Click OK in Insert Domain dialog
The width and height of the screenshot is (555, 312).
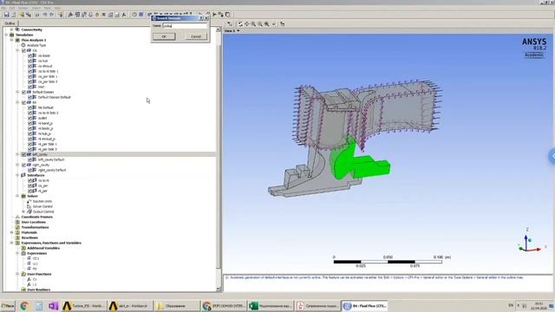(x=164, y=36)
